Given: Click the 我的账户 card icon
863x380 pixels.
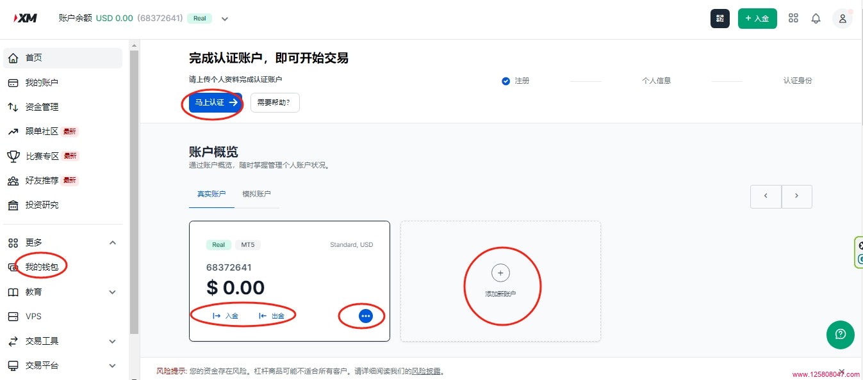Looking at the screenshot, I should click(13, 83).
